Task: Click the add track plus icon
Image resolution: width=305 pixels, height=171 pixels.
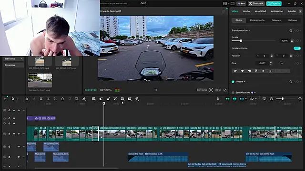Action: pos(5,99)
